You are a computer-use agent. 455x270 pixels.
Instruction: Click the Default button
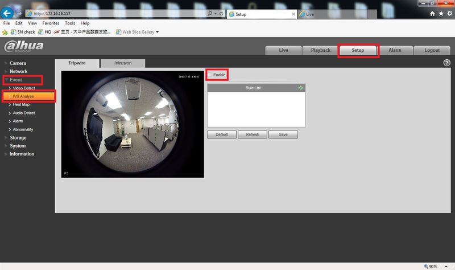[x=222, y=134]
